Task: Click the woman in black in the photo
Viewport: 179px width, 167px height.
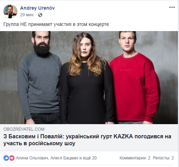Action: (x=87, y=78)
